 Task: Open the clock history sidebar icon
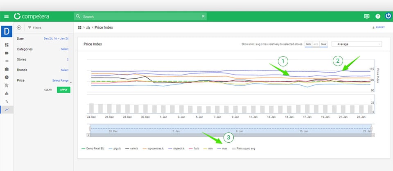tap(7, 77)
